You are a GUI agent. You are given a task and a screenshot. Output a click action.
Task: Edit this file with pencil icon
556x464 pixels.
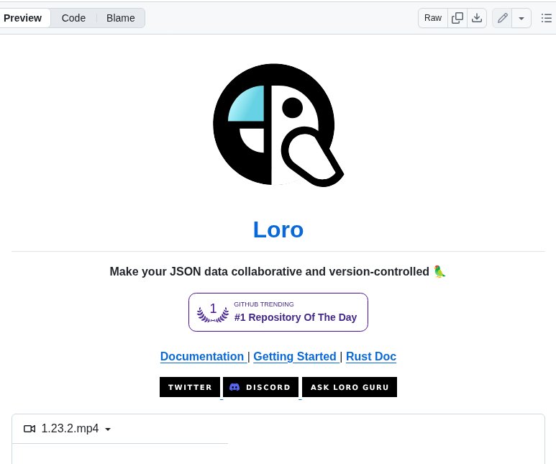tap(502, 18)
